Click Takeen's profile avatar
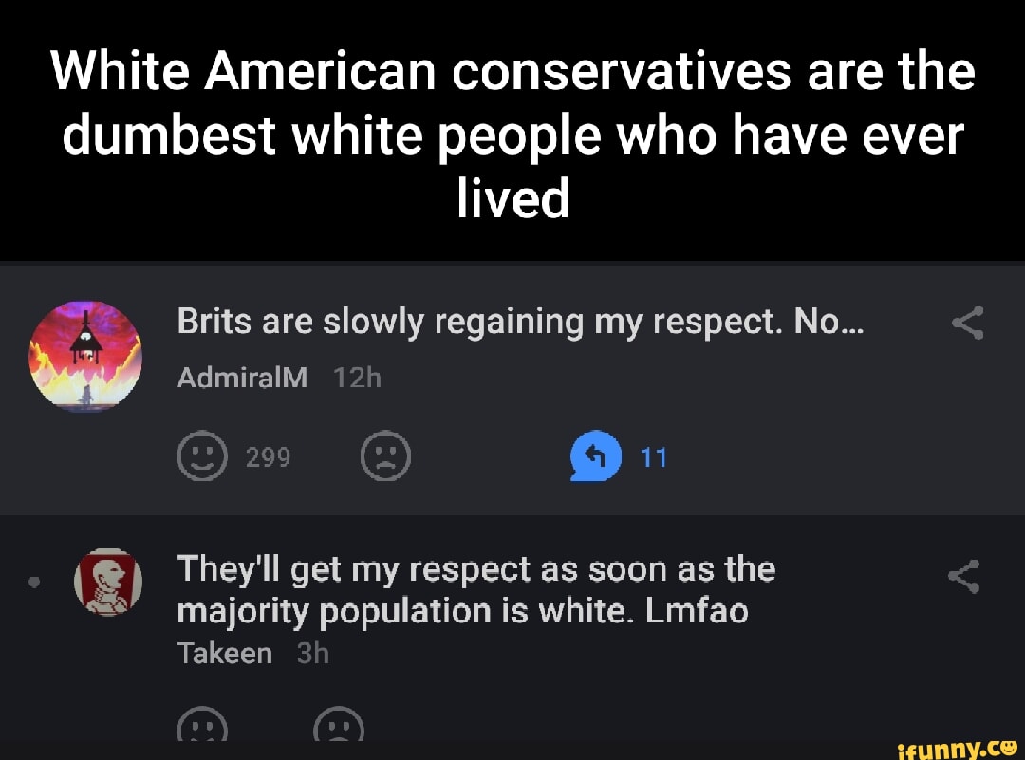The height and width of the screenshot is (760, 1025). 107,581
